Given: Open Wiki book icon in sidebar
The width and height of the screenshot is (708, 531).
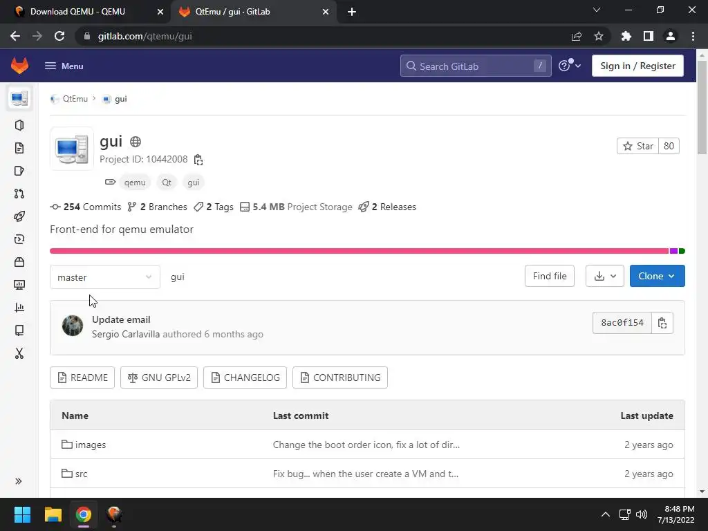Looking at the screenshot, I should (x=19, y=330).
